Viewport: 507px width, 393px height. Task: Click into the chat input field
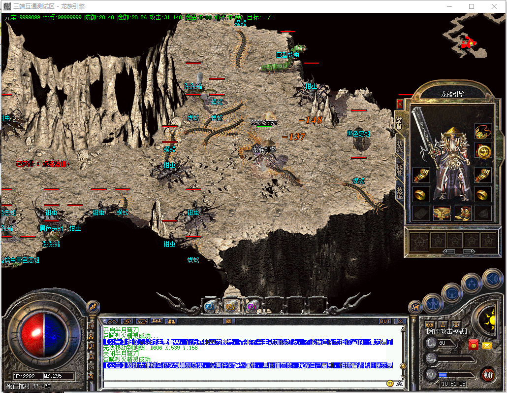coord(245,384)
